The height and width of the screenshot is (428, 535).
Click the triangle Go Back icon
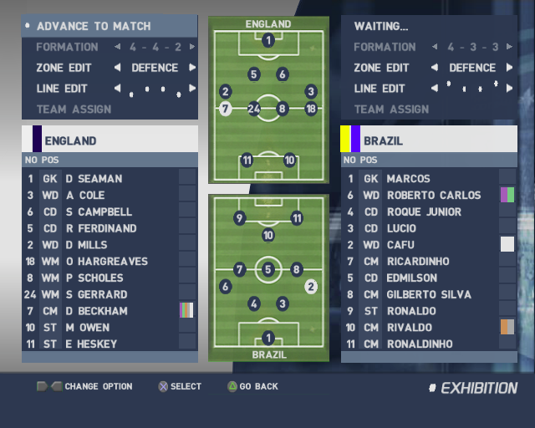232,387
